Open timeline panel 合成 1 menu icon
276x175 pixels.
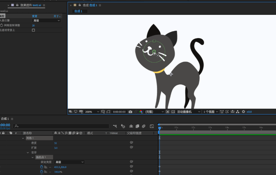pyautogui.click(x=12, y=119)
